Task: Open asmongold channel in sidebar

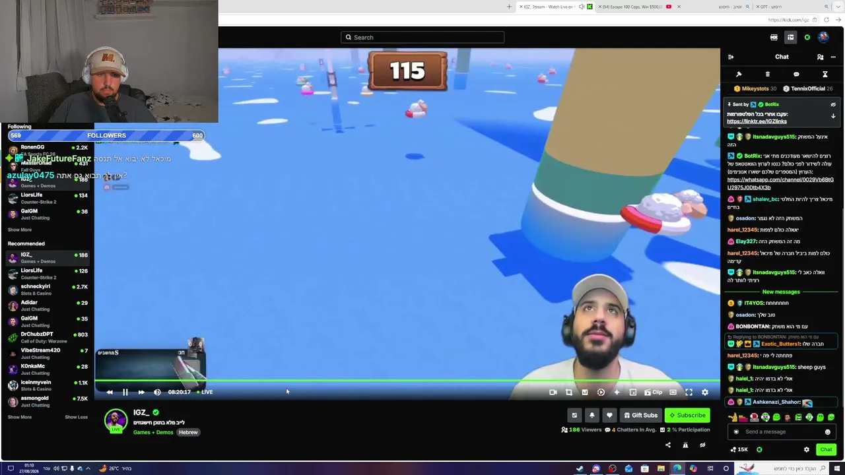Action: point(48,401)
